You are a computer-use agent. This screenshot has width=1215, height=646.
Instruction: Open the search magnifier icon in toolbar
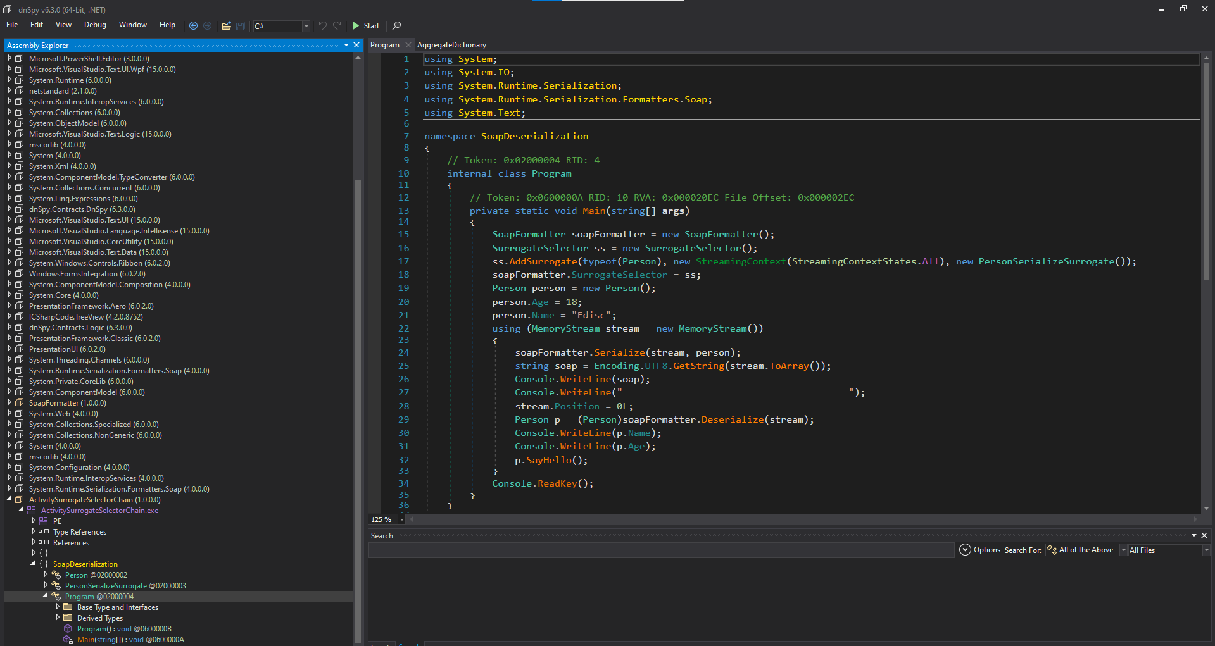tap(397, 26)
